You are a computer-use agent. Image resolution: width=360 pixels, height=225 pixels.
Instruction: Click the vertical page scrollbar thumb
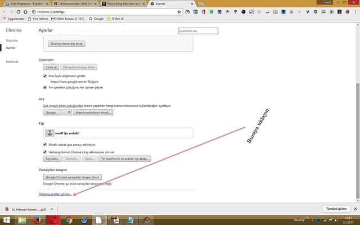(358, 141)
